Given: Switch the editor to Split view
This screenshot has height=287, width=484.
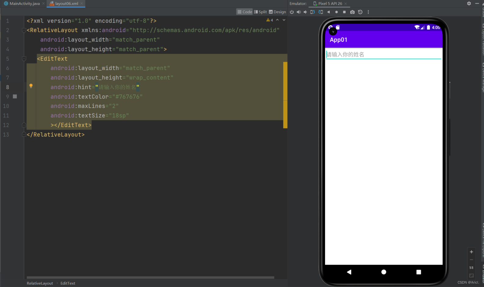Looking at the screenshot, I should pos(260,12).
